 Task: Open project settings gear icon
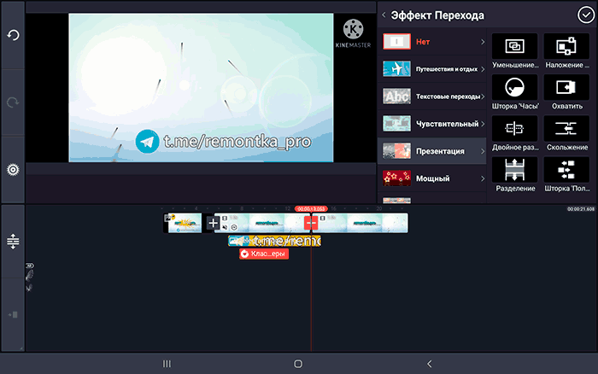point(13,170)
